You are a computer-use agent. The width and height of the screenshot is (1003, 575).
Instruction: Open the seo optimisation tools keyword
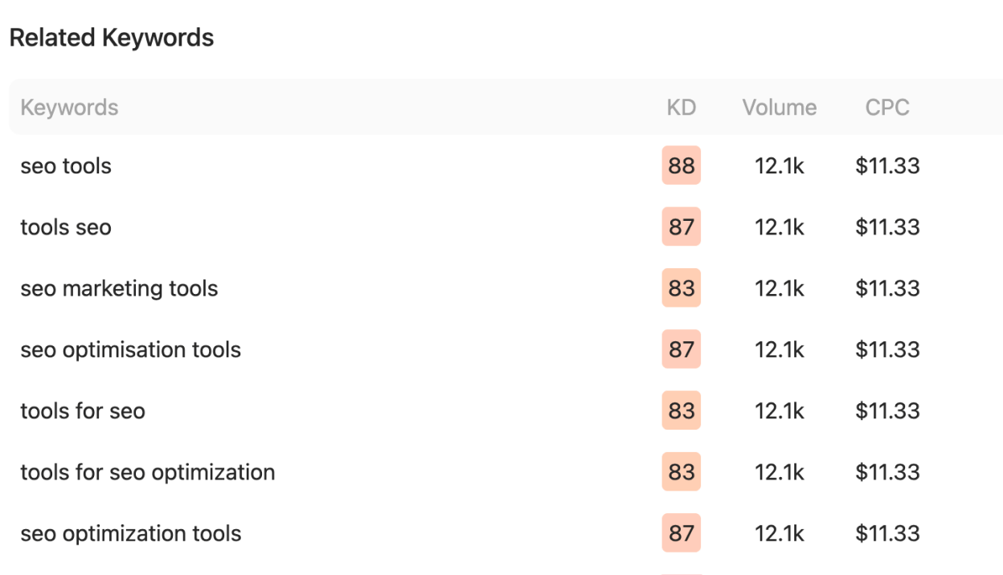tap(131, 349)
